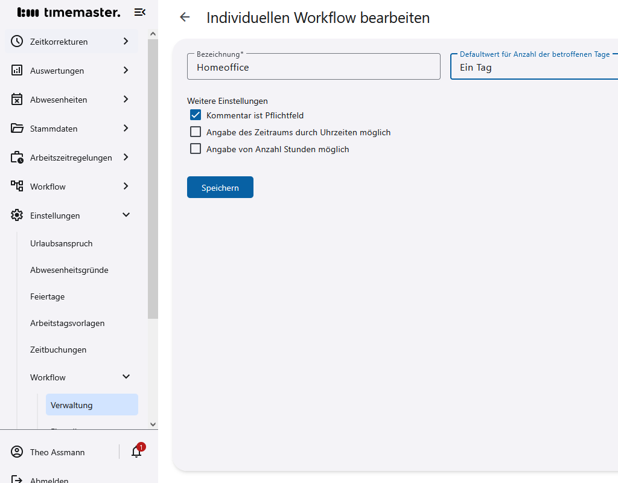
Task: Select the Arbeitszeitregelungen icon
Action: click(16, 157)
